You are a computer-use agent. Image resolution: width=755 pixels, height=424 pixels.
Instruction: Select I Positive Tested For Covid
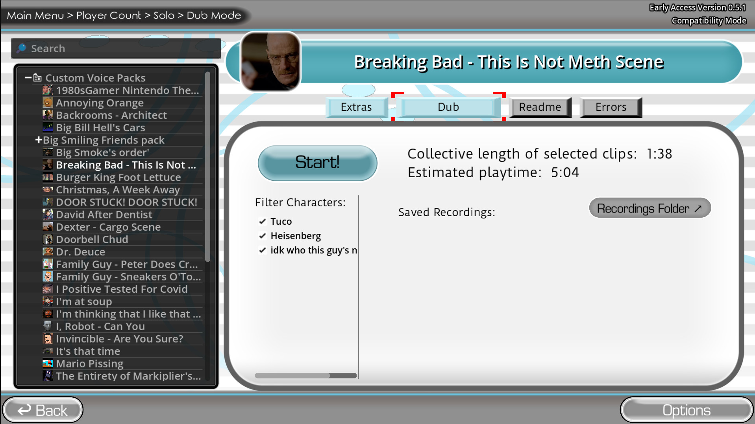(122, 289)
